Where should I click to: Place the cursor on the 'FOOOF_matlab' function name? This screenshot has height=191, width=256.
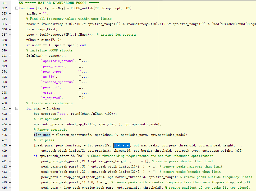pyautogui.click(x=82, y=8)
